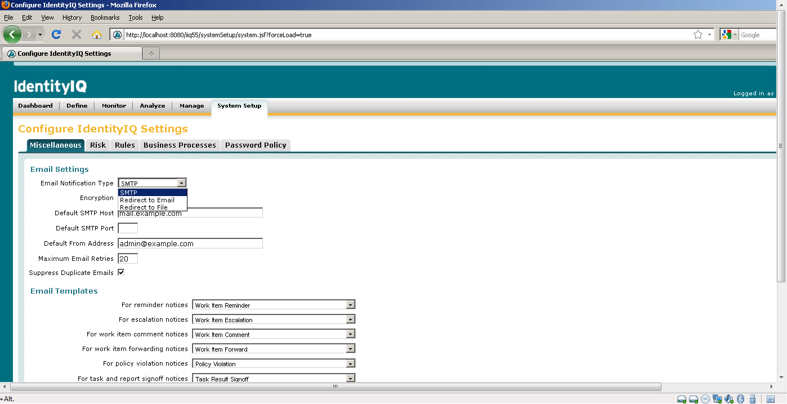Reload the page with the blue refresh icon
Viewport: 787px width, 404px height.
pos(56,34)
